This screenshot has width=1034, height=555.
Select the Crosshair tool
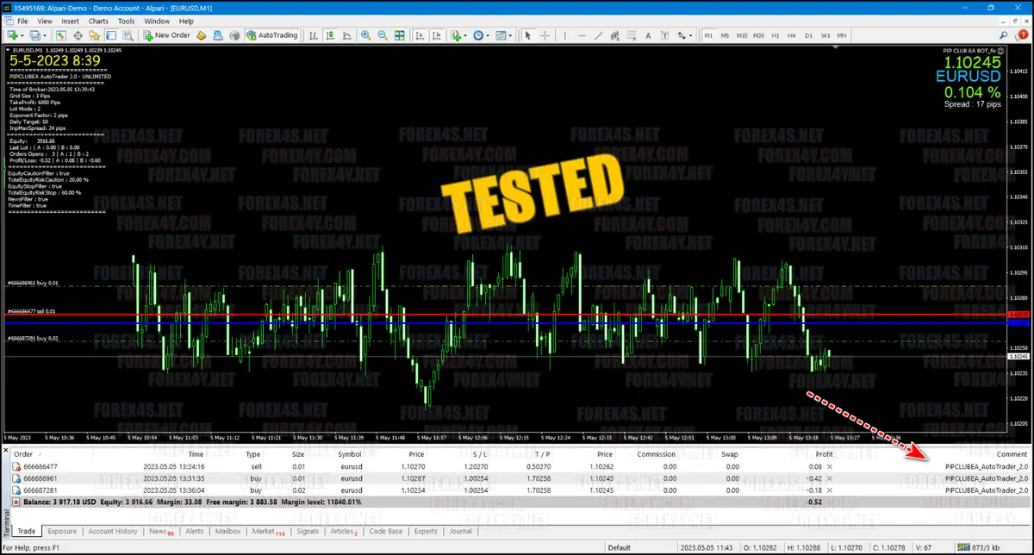(x=545, y=35)
